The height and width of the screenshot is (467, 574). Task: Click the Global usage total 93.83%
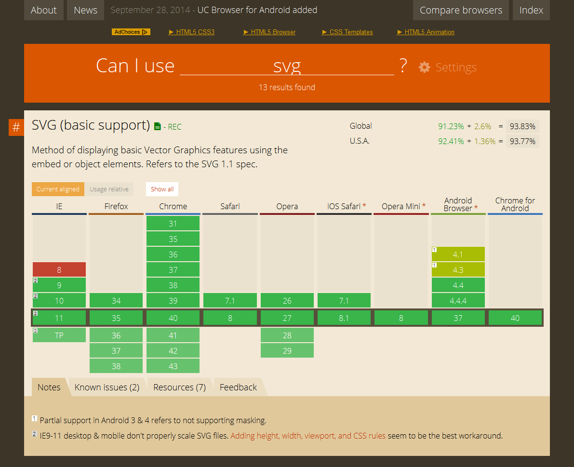click(x=522, y=126)
